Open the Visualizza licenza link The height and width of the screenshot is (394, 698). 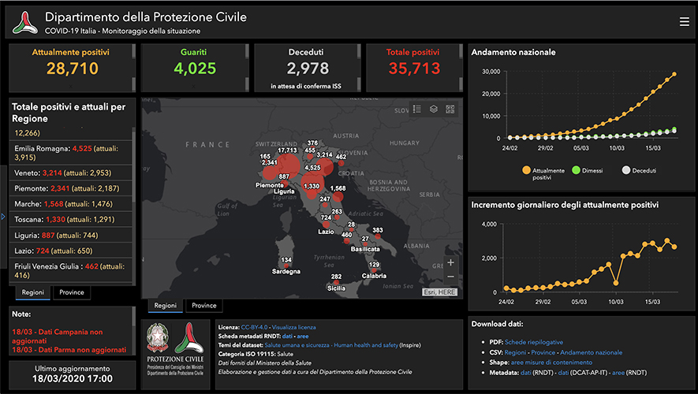click(294, 327)
